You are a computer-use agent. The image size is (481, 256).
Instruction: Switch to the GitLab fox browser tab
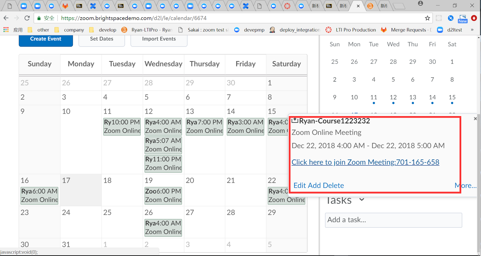(65, 6)
